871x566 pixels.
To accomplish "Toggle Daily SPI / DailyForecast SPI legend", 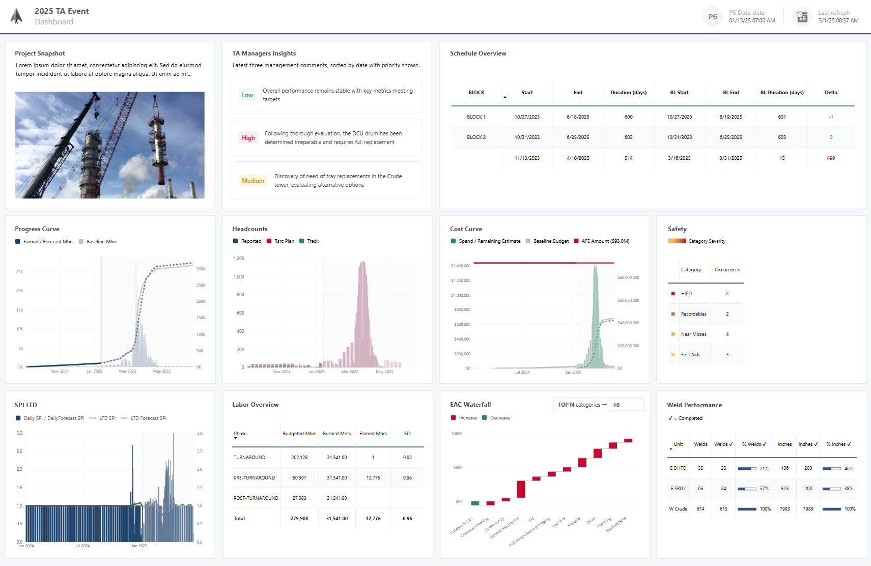I will tap(50, 418).
